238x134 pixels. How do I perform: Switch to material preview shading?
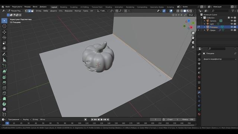(188, 11)
